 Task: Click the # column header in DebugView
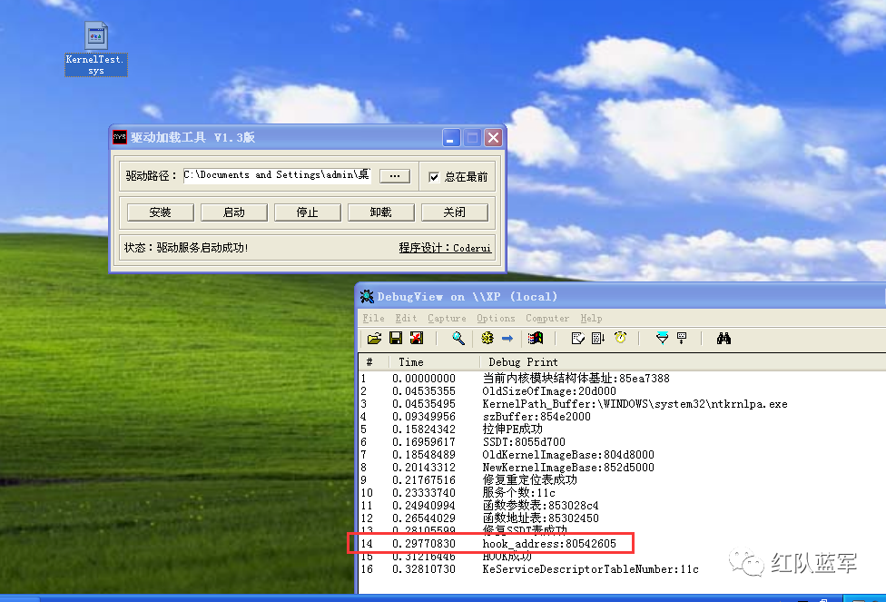tap(373, 361)
